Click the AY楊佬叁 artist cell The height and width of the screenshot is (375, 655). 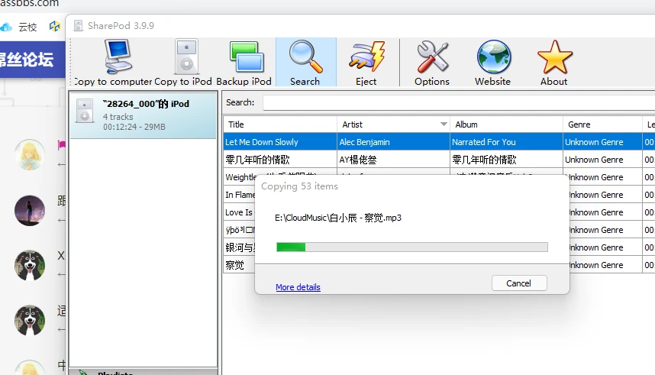393,160
